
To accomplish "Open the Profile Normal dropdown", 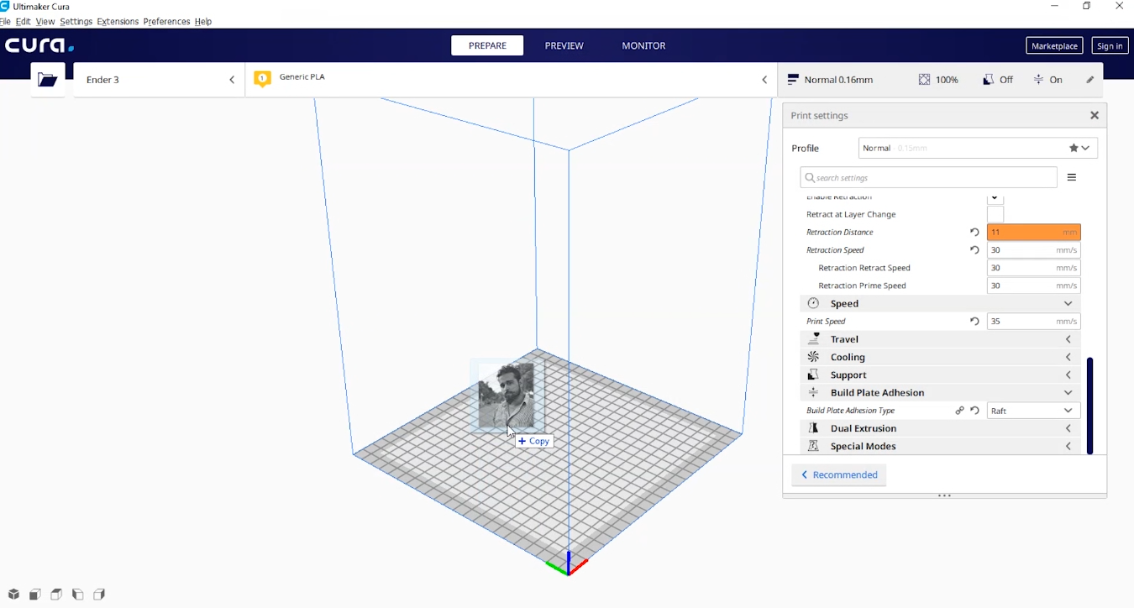I will click(978, 148).
